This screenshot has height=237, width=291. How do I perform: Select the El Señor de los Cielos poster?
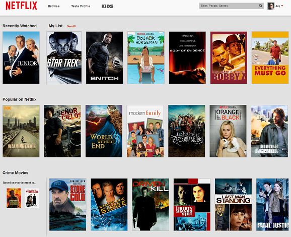point(62,131)
